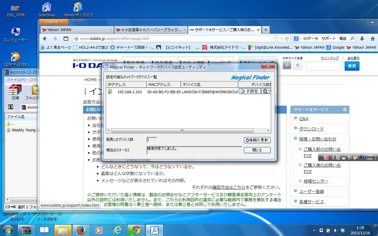Click the Firefox forward arrow button
The image size is (378, 236).
click(55, 38)
